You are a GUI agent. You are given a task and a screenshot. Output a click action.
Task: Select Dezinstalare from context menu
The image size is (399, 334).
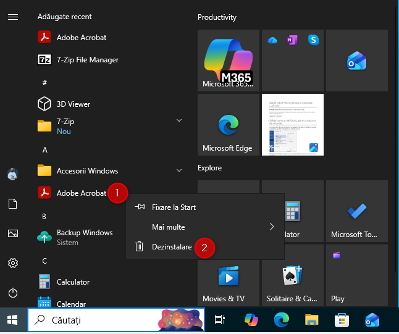[x=172, y=247]
